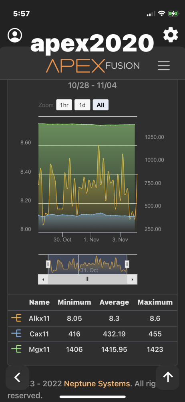185x402 pixels.
Task: Click the 3. Nov x-axis label
Action: [120, 240]
